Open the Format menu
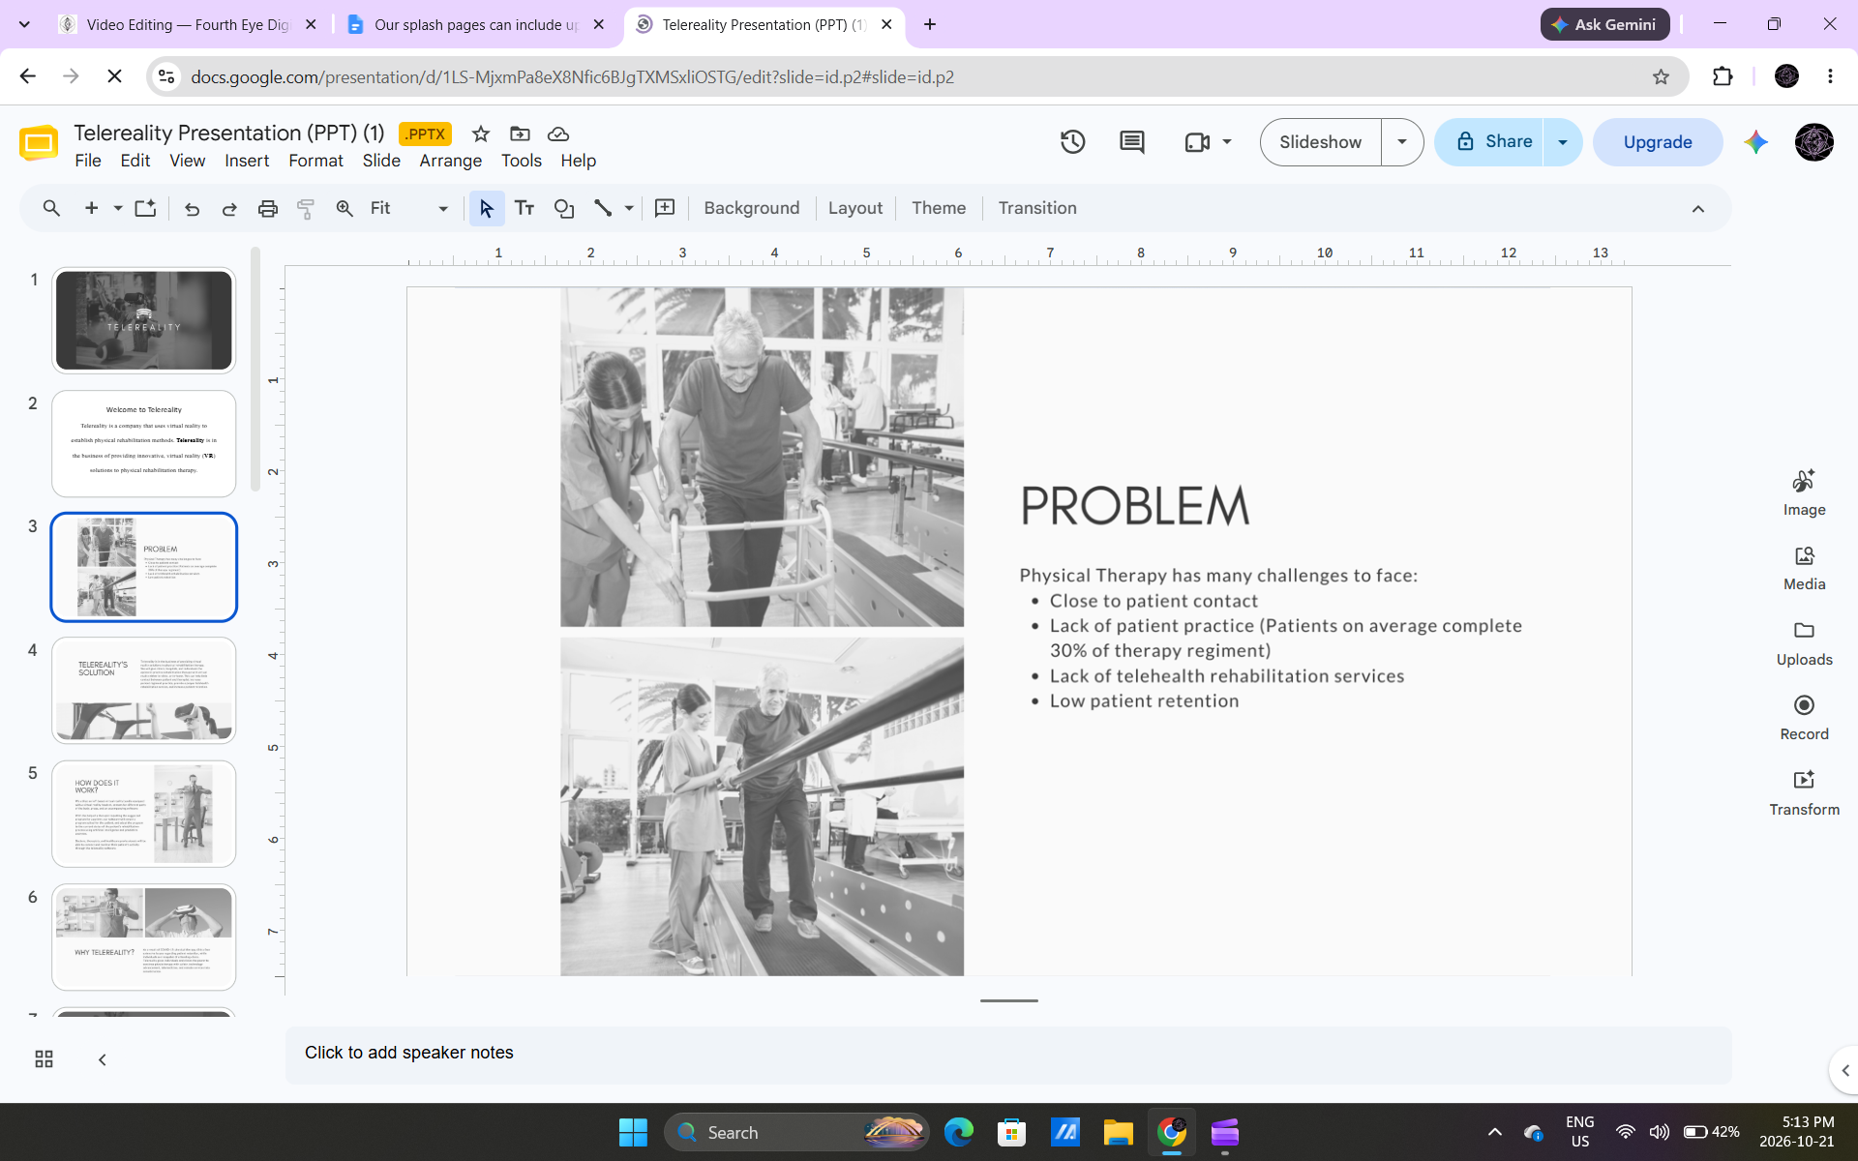 (315, 161)
